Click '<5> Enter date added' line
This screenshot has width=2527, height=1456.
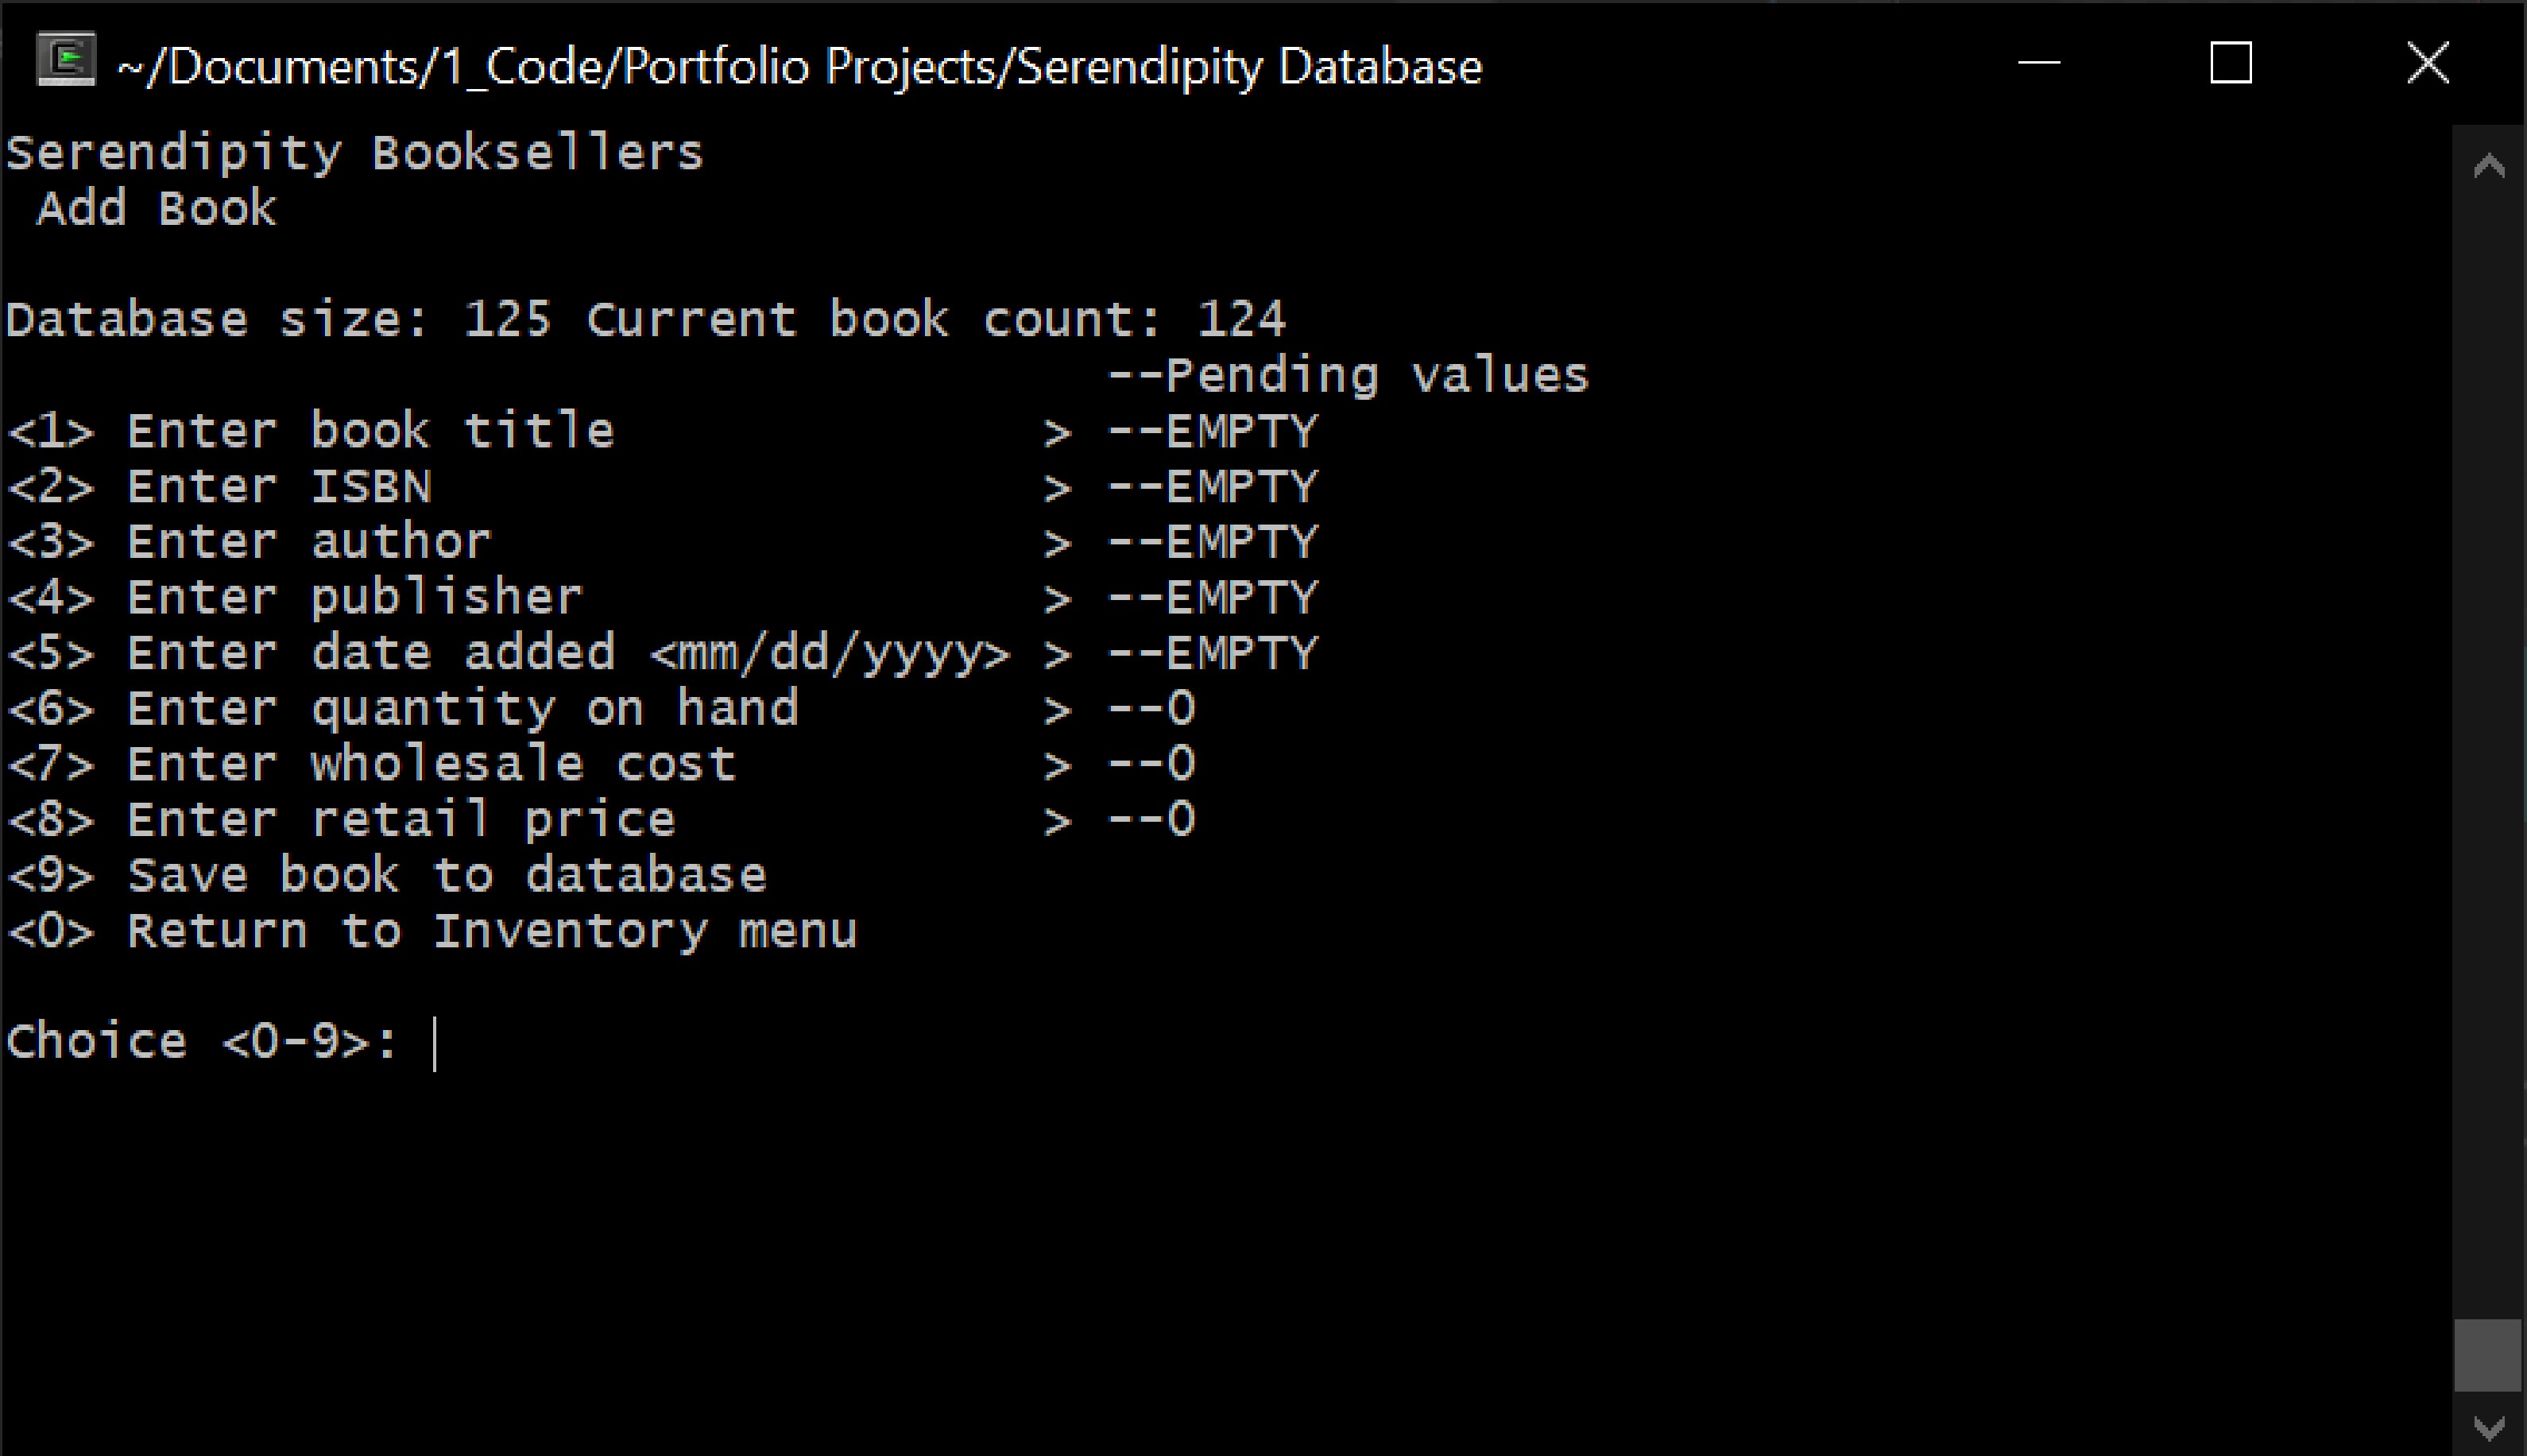coord(509,654)
